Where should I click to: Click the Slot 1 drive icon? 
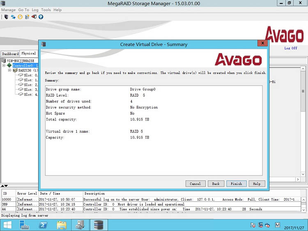click(x=21, y=80)
